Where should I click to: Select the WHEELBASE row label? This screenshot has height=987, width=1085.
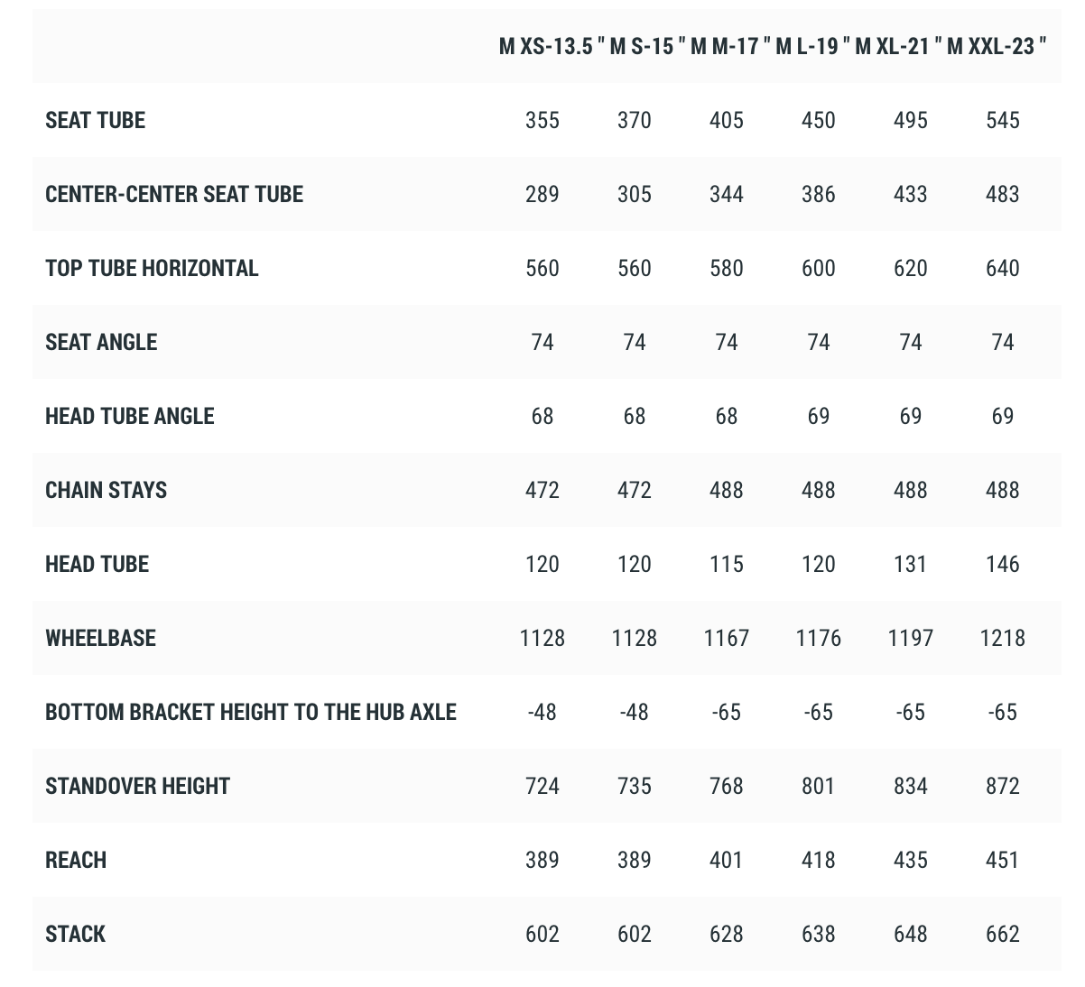tap(100, 638)
